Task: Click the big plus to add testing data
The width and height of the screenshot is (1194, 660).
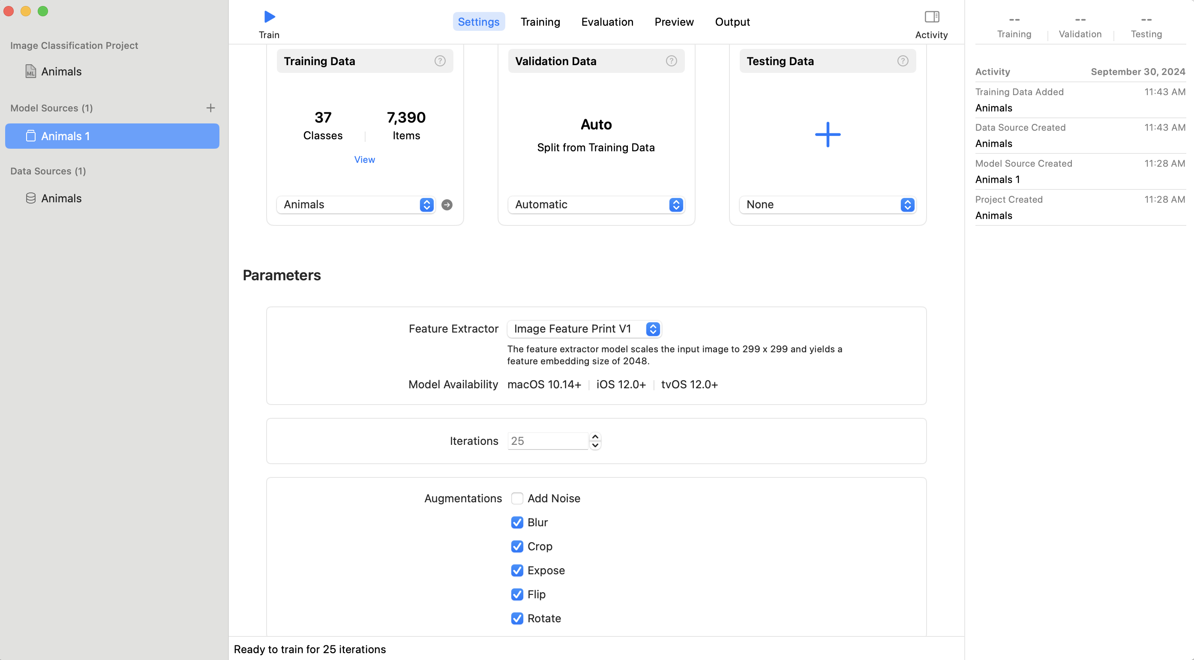Action: [x=828, y=135]
